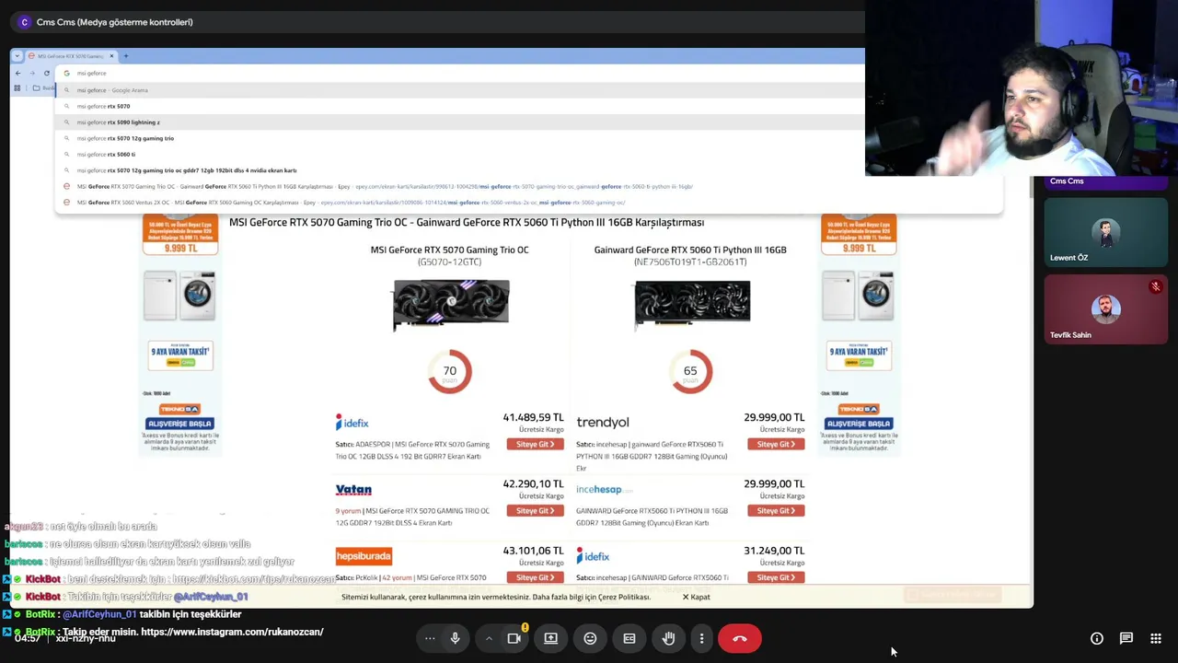Toggle closed captions in Meet

click(x=629, y=638)
